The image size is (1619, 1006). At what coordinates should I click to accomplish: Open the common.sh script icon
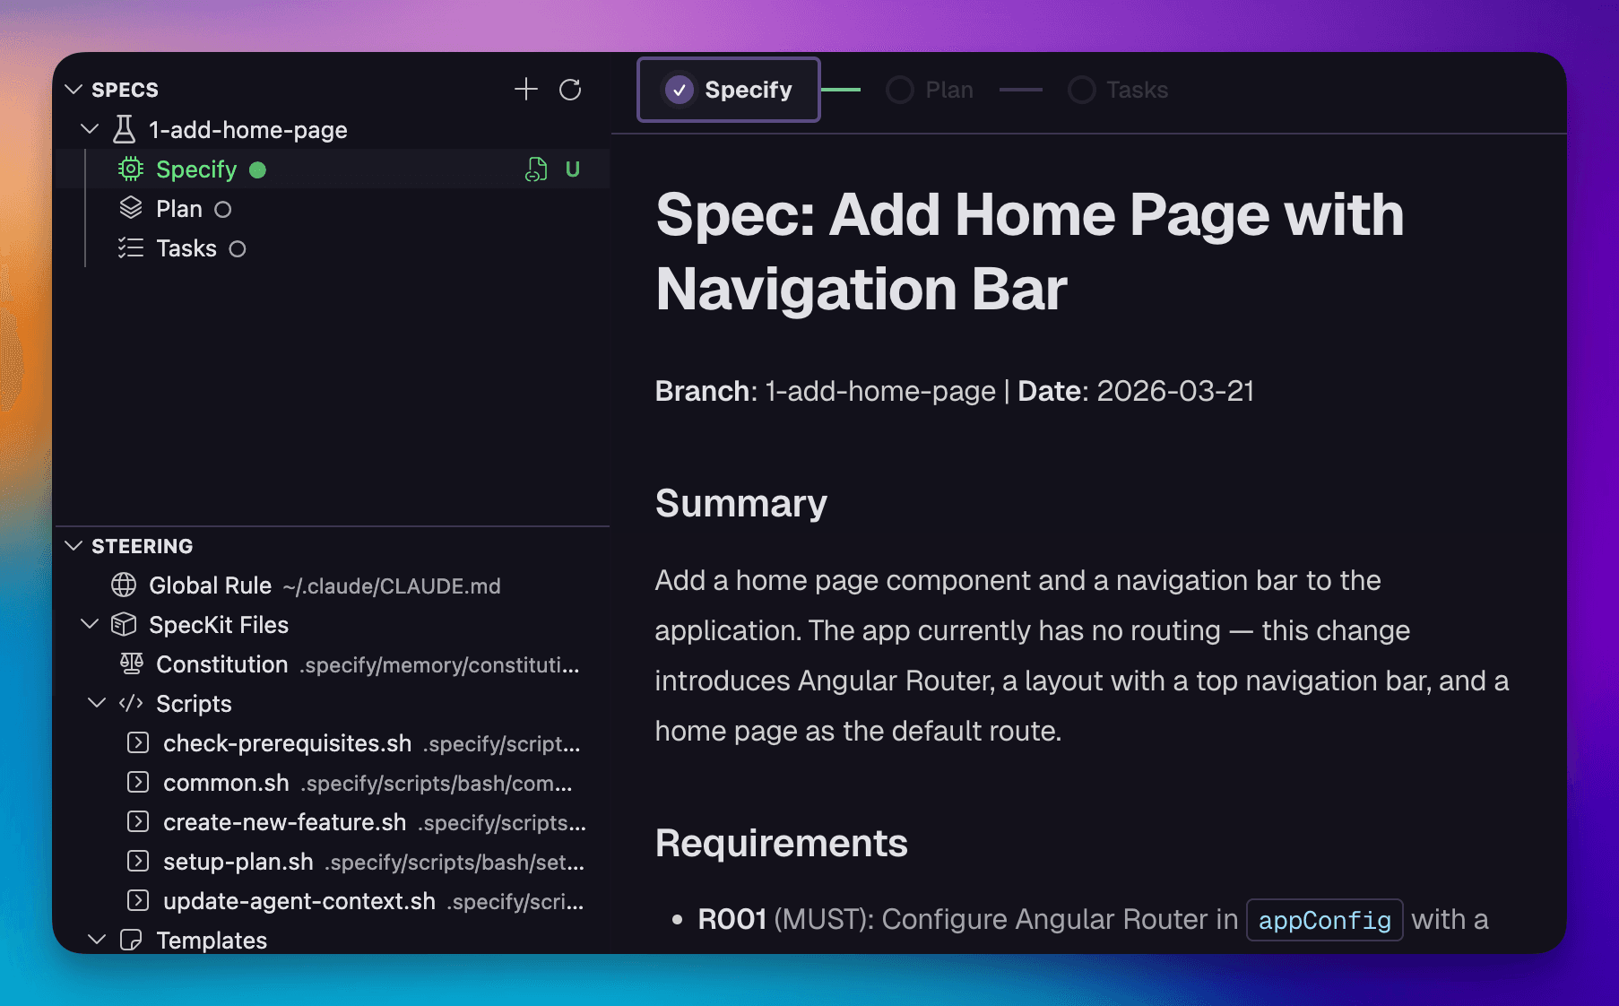137,783
